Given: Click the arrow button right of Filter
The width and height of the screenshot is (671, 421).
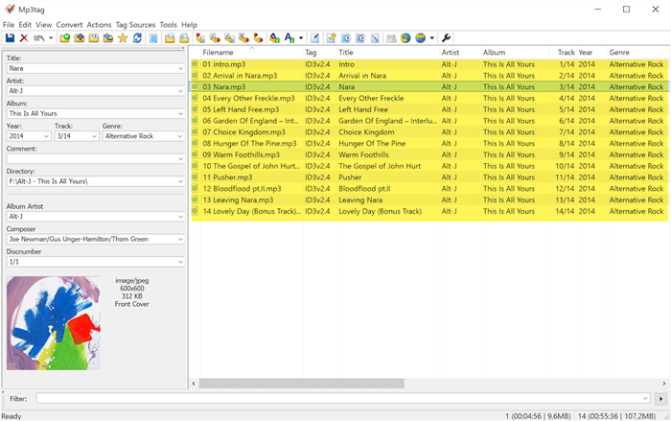Looking at the screenshot, I should tap(660, 399).
